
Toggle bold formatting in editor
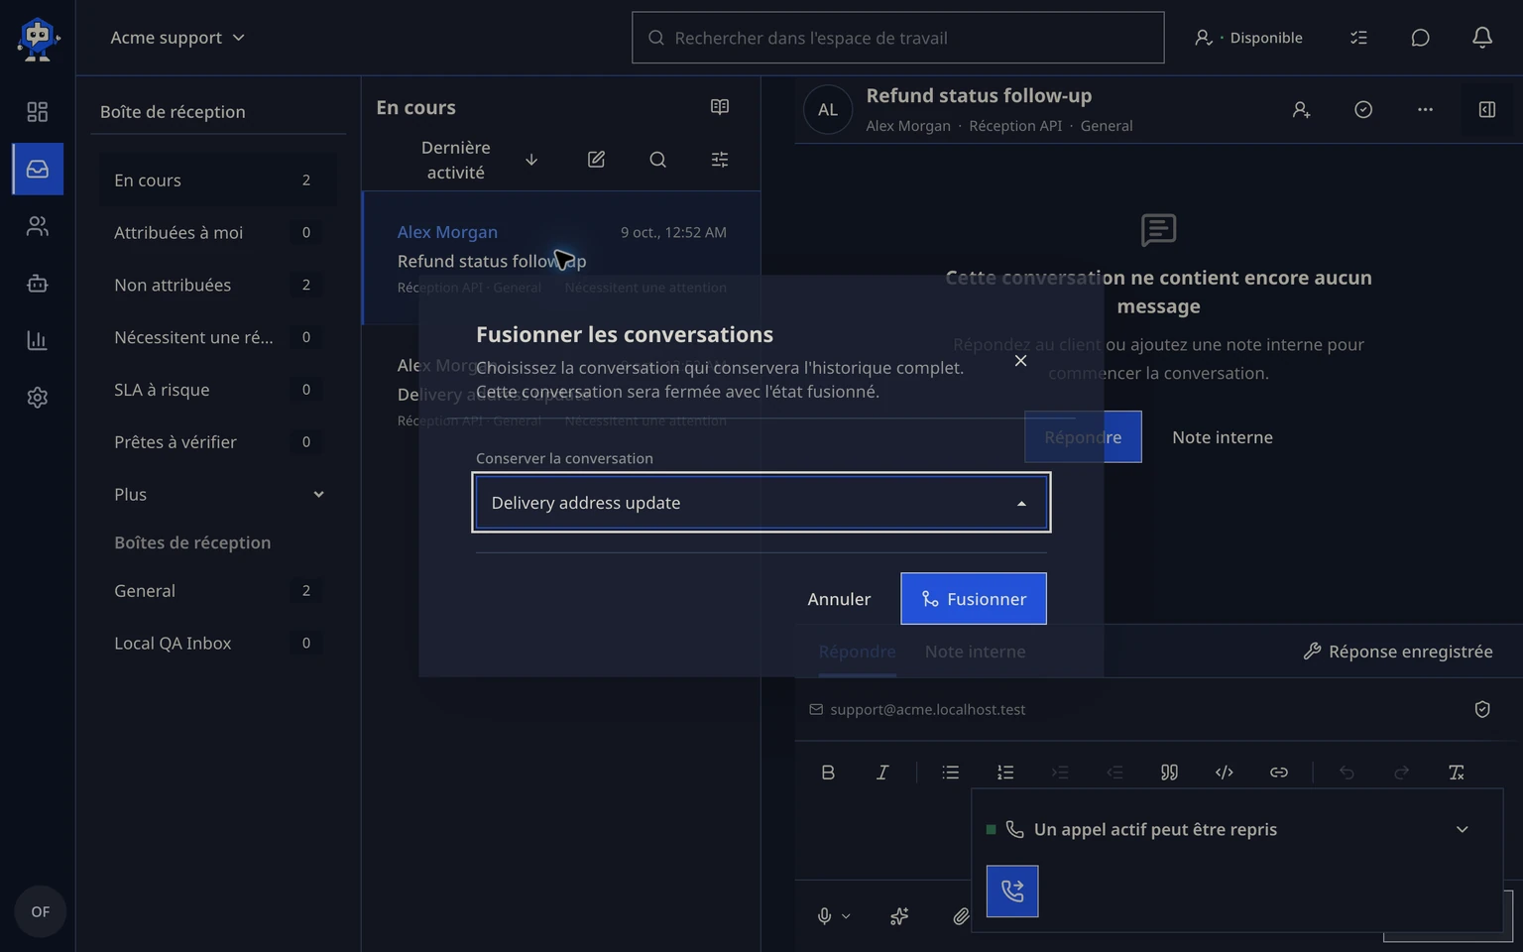pyautogui.click(x=828, y=773)
